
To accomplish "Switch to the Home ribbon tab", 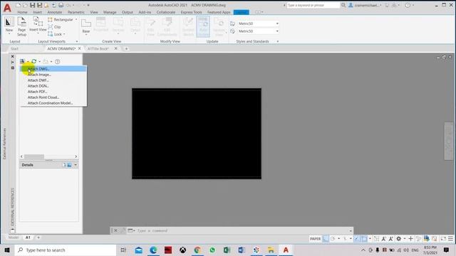I will [x=22, y=12].
